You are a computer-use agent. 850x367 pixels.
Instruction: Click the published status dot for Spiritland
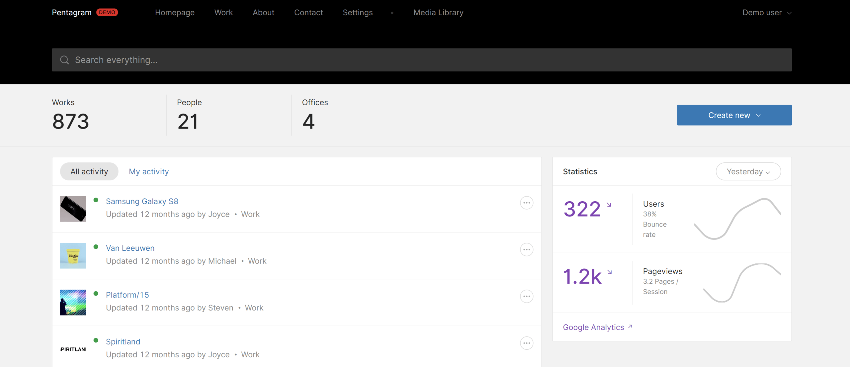coord(96,340)
